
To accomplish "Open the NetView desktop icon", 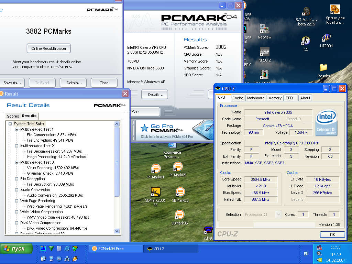I will point(264,31).
